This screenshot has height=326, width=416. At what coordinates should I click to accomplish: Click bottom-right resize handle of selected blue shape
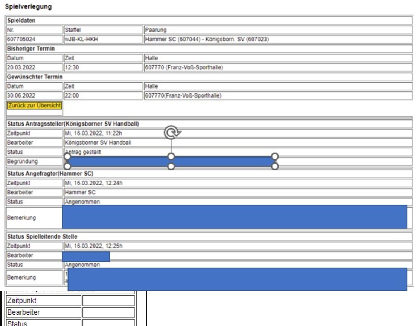click(x=275, y=166)
